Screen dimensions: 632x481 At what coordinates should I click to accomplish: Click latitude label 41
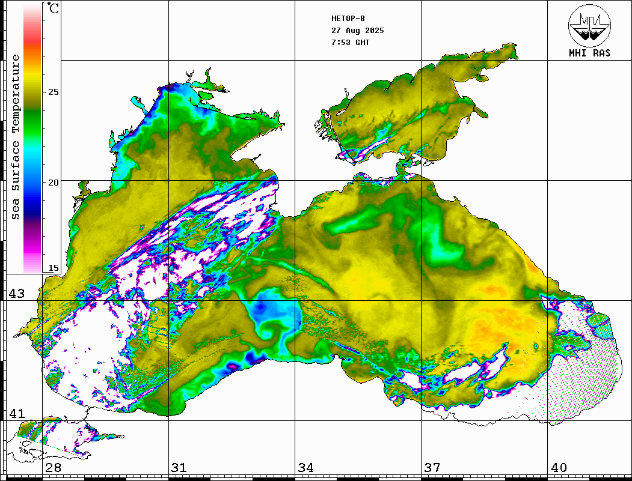click(17, 413)
